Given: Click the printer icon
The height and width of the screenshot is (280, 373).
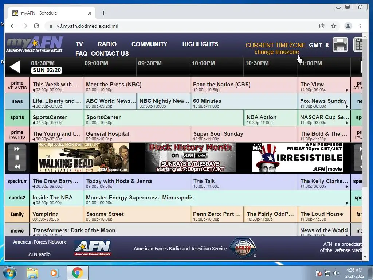Looking at the screenshot, I should (340, 44).
